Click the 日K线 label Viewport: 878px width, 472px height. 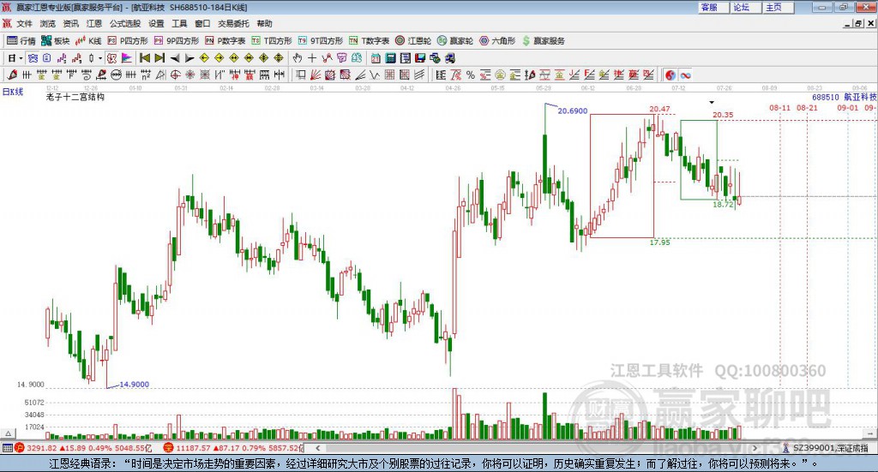point(13,92)
